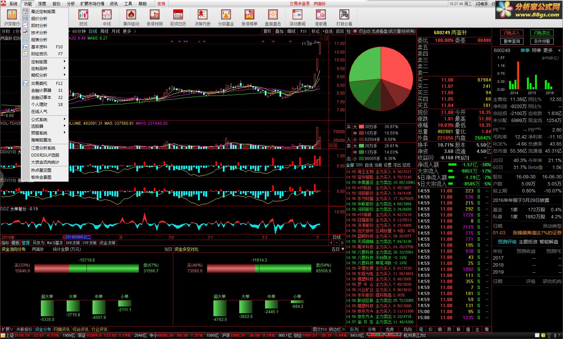Open the 五日 period dropdown arrow
The image size is (563, 339).
pos(342,249)
